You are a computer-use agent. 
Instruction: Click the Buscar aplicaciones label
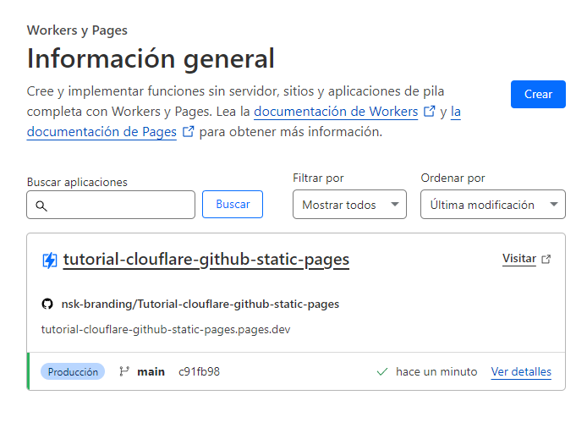[x=77, y=183]
